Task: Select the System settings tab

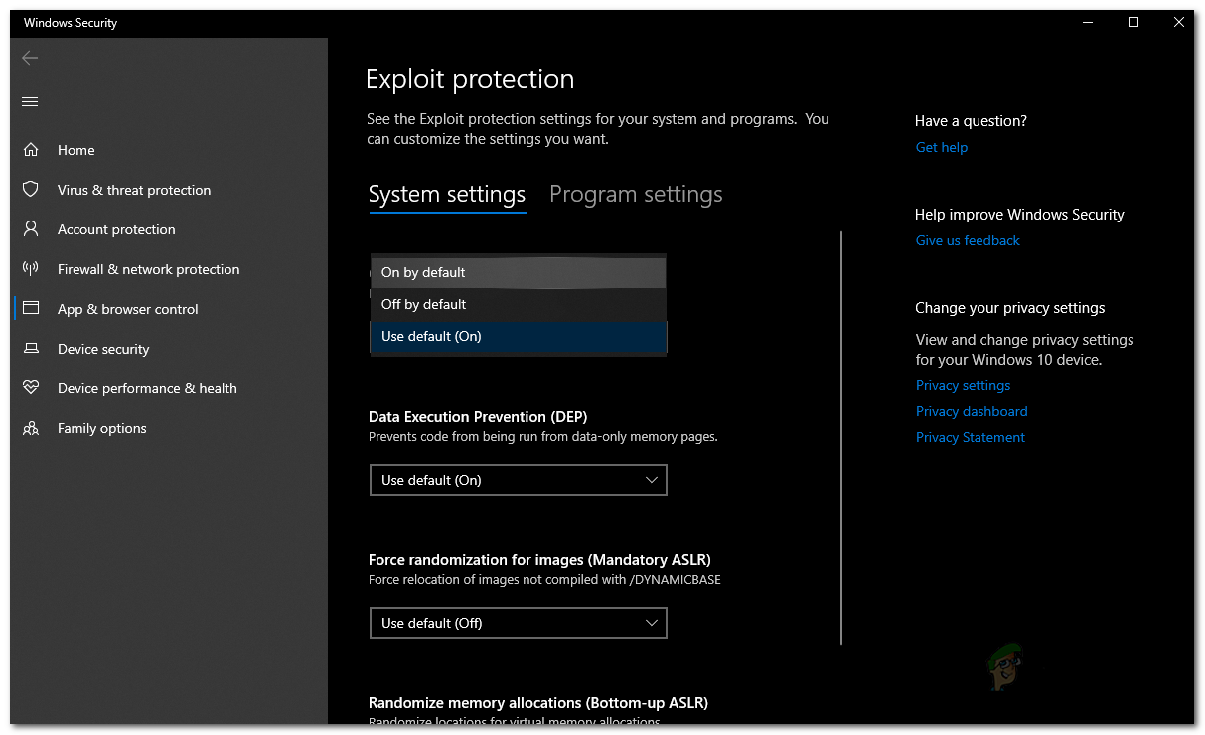Action: [x=447, y=195]
